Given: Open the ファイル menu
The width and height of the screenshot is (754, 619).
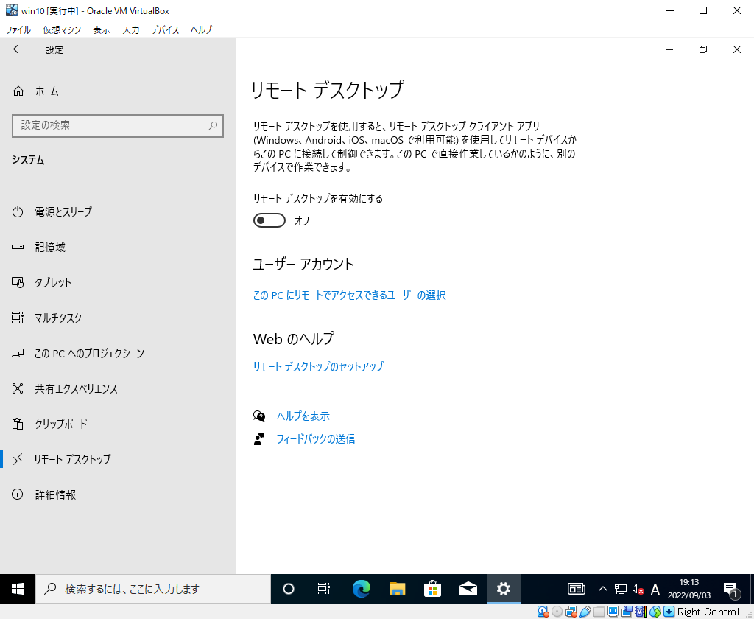Looking at the screenshot, I should pos(18,30).
